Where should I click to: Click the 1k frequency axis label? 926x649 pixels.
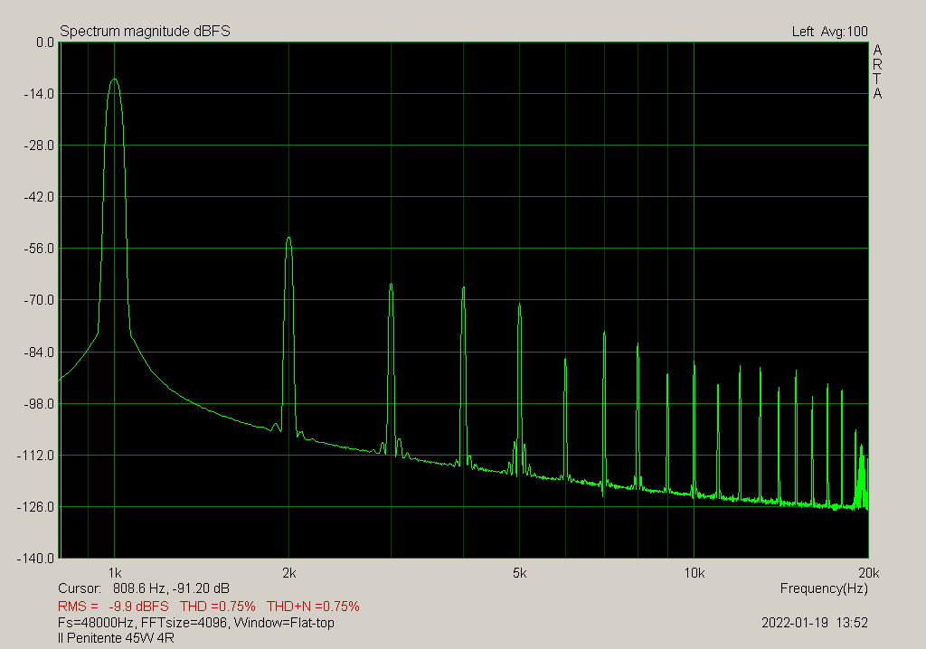click(115, 573)
